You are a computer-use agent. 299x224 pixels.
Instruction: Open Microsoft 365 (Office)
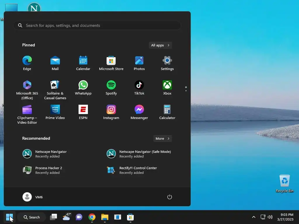coord(27,90)
